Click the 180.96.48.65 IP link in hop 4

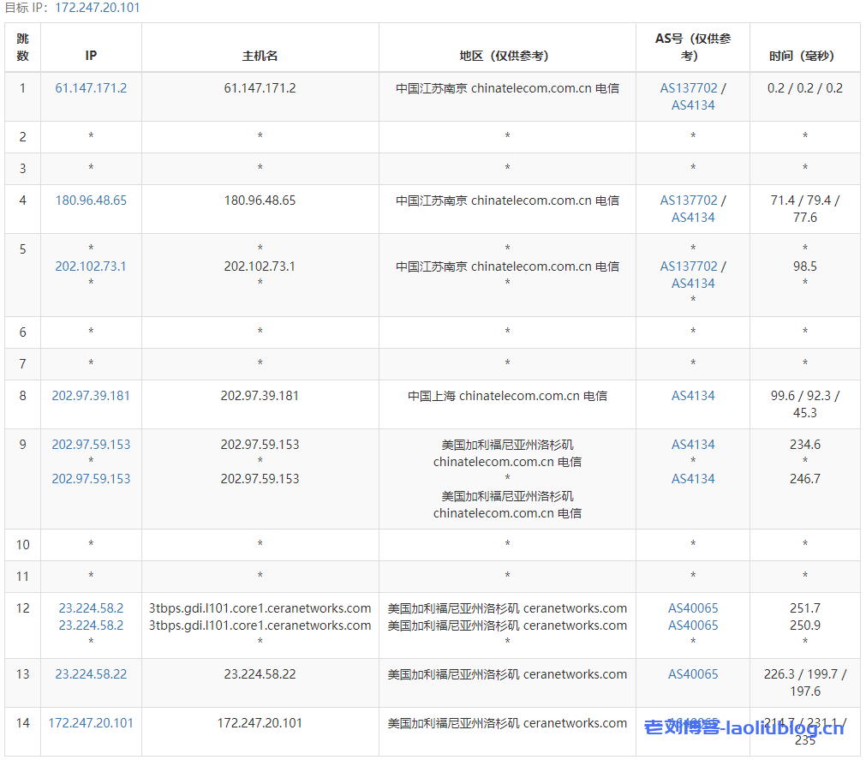(x=91, y=200)
